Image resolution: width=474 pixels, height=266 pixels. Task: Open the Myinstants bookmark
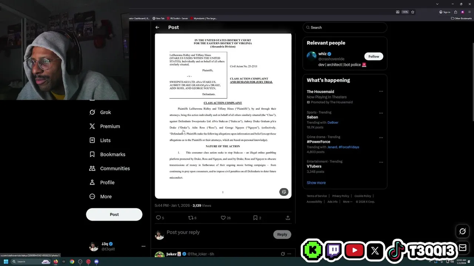[204, 18]
